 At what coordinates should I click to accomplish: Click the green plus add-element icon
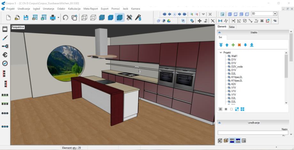tap(233, 45)
